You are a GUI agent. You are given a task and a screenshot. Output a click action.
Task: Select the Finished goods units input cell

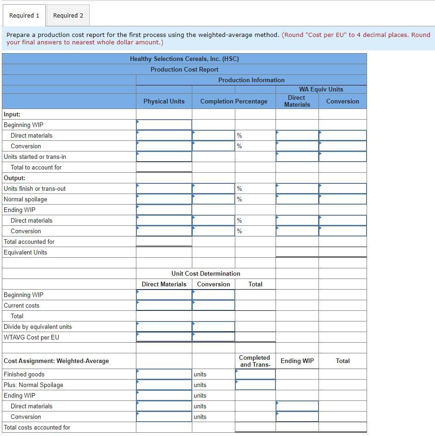pyautogui.click(x=164, y=374)
